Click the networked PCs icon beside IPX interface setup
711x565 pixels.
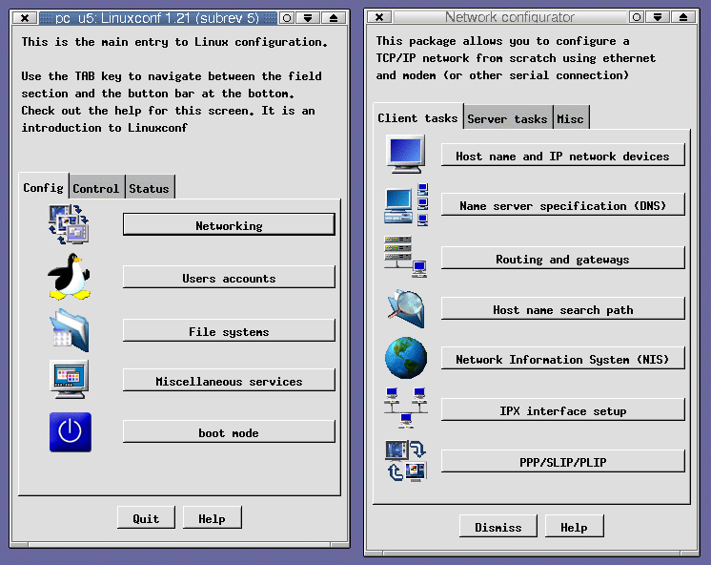click(x=406, y=408)
